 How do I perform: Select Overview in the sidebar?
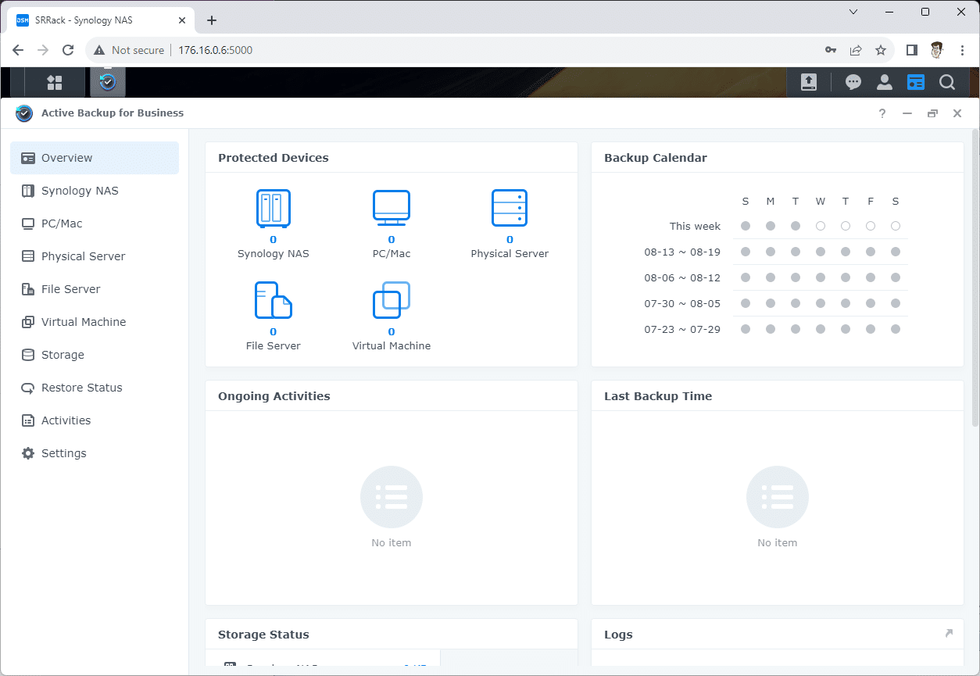(95, 158)
